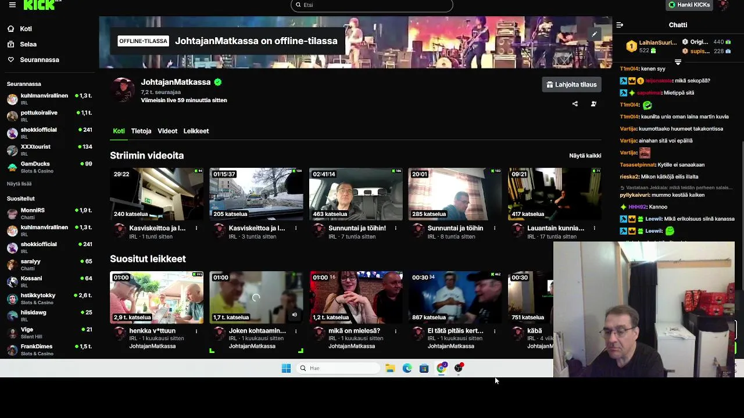
Task: Open options menu for Sunnuntai ja töihin! video
Action: tap(395, 228)
